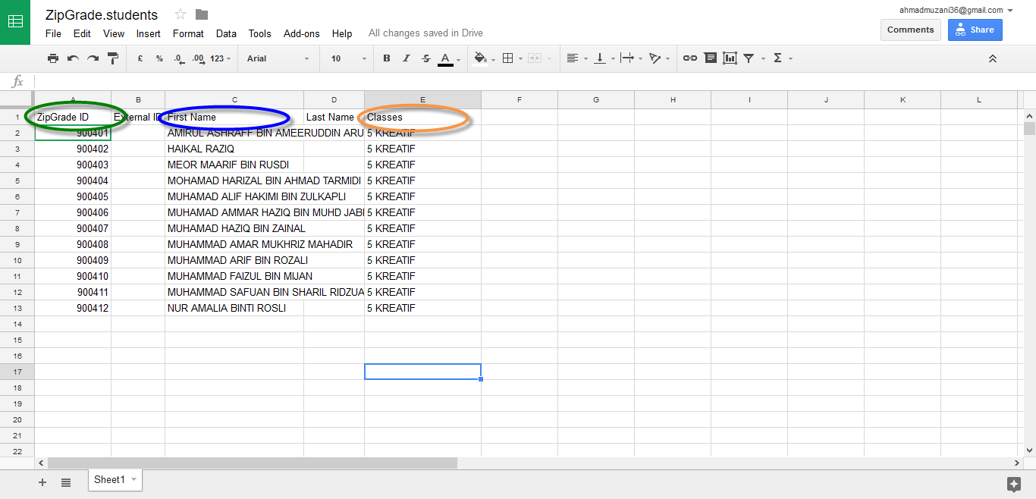Star the ZipGrade.students document
Viewport: 1036px width, 499px height.
[x=181, y=14]
